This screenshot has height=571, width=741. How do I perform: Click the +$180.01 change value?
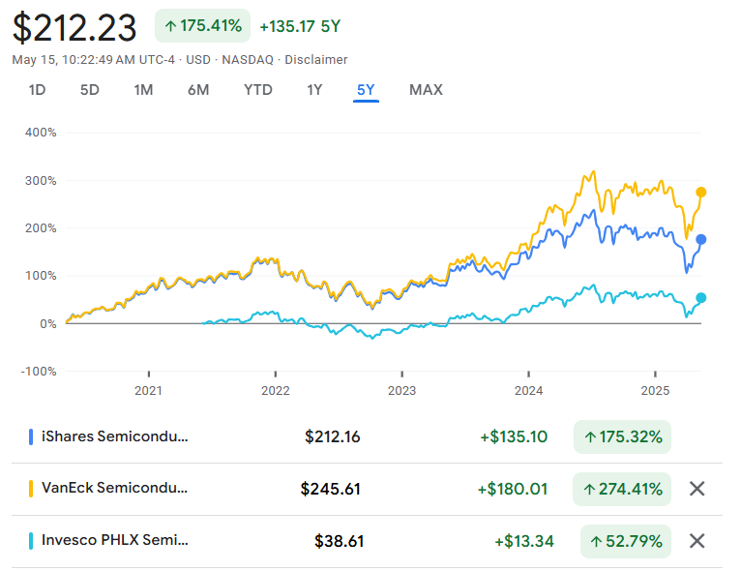[x=513, y=489]
